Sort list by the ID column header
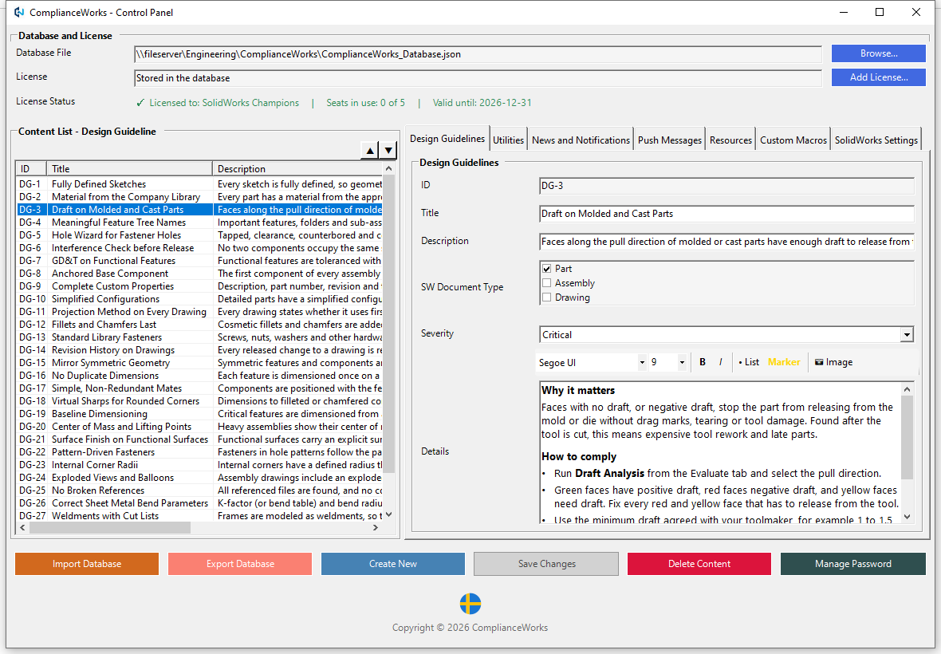 (x=31, y=168)
